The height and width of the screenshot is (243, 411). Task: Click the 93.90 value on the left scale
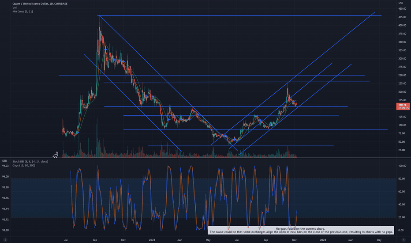[5, 230]
